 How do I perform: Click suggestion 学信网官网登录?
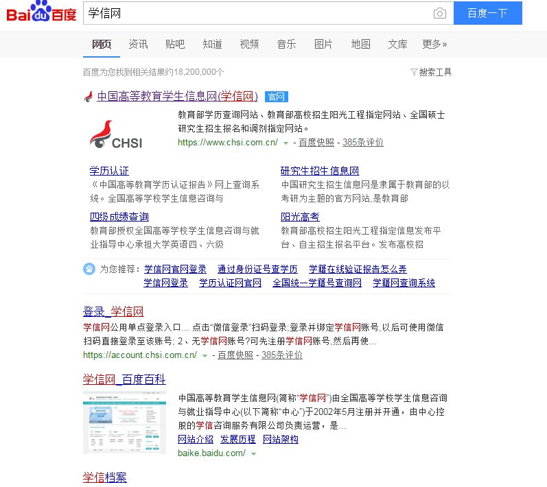[175, 269]
